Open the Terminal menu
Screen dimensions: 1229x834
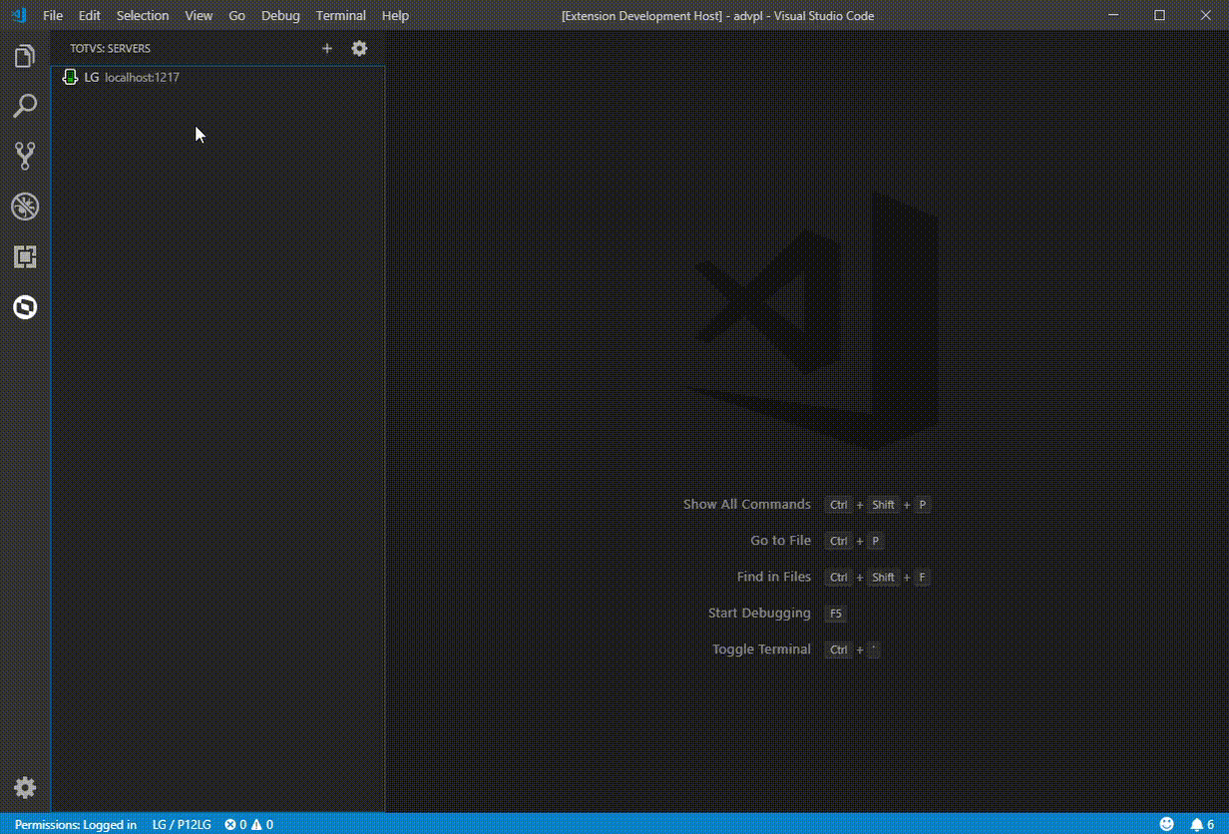tap(341, 15)
